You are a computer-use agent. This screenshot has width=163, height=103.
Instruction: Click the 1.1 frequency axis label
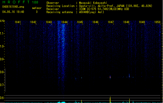2,33
